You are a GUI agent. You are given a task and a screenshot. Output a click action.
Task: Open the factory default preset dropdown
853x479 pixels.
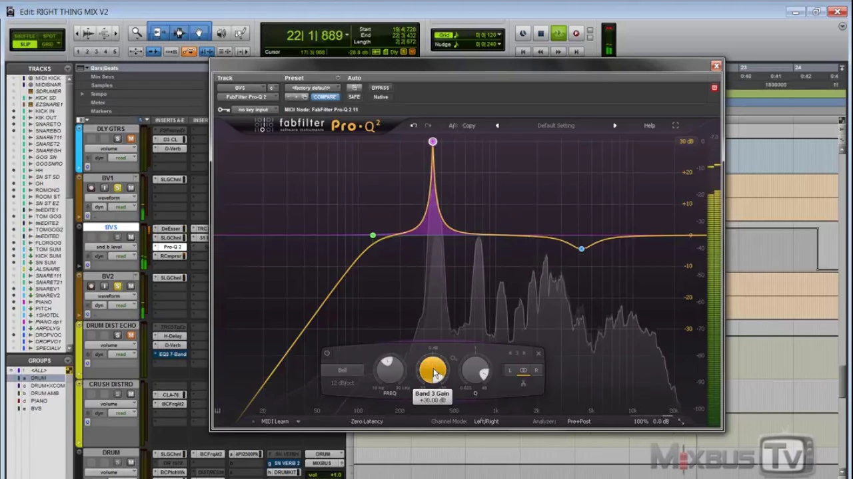(x=313, y=88)
